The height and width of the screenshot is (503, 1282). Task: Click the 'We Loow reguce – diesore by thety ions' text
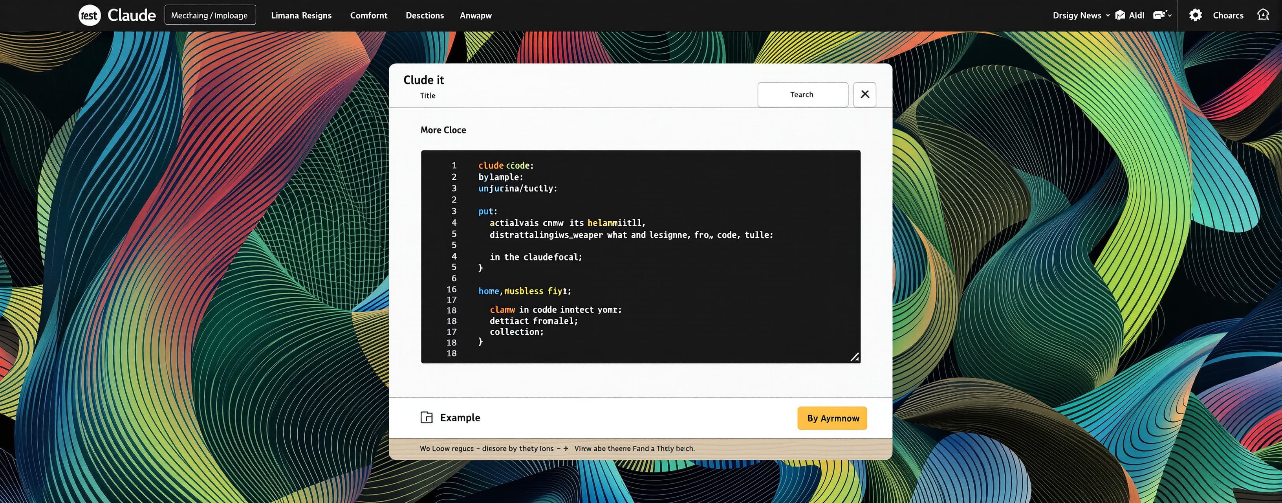coord(487,448)
